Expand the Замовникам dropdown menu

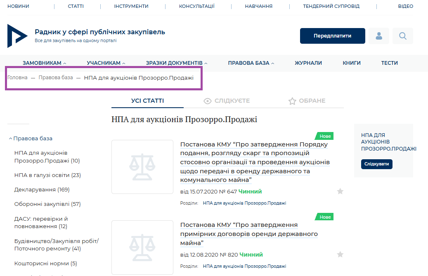tap(44, 63)
